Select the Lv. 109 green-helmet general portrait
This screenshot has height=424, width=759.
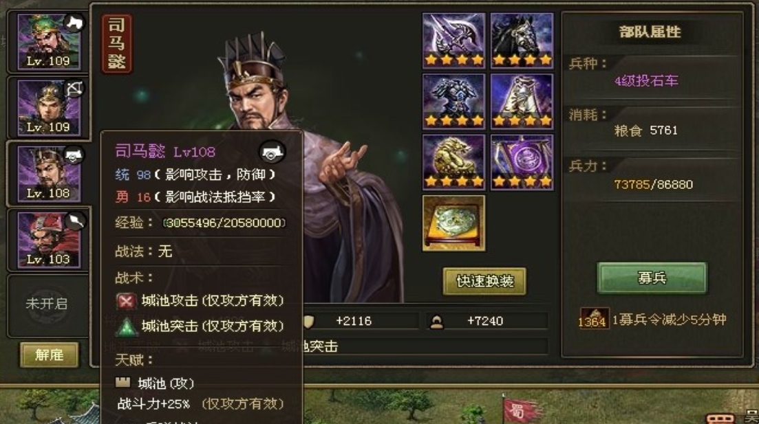[48, 42]
